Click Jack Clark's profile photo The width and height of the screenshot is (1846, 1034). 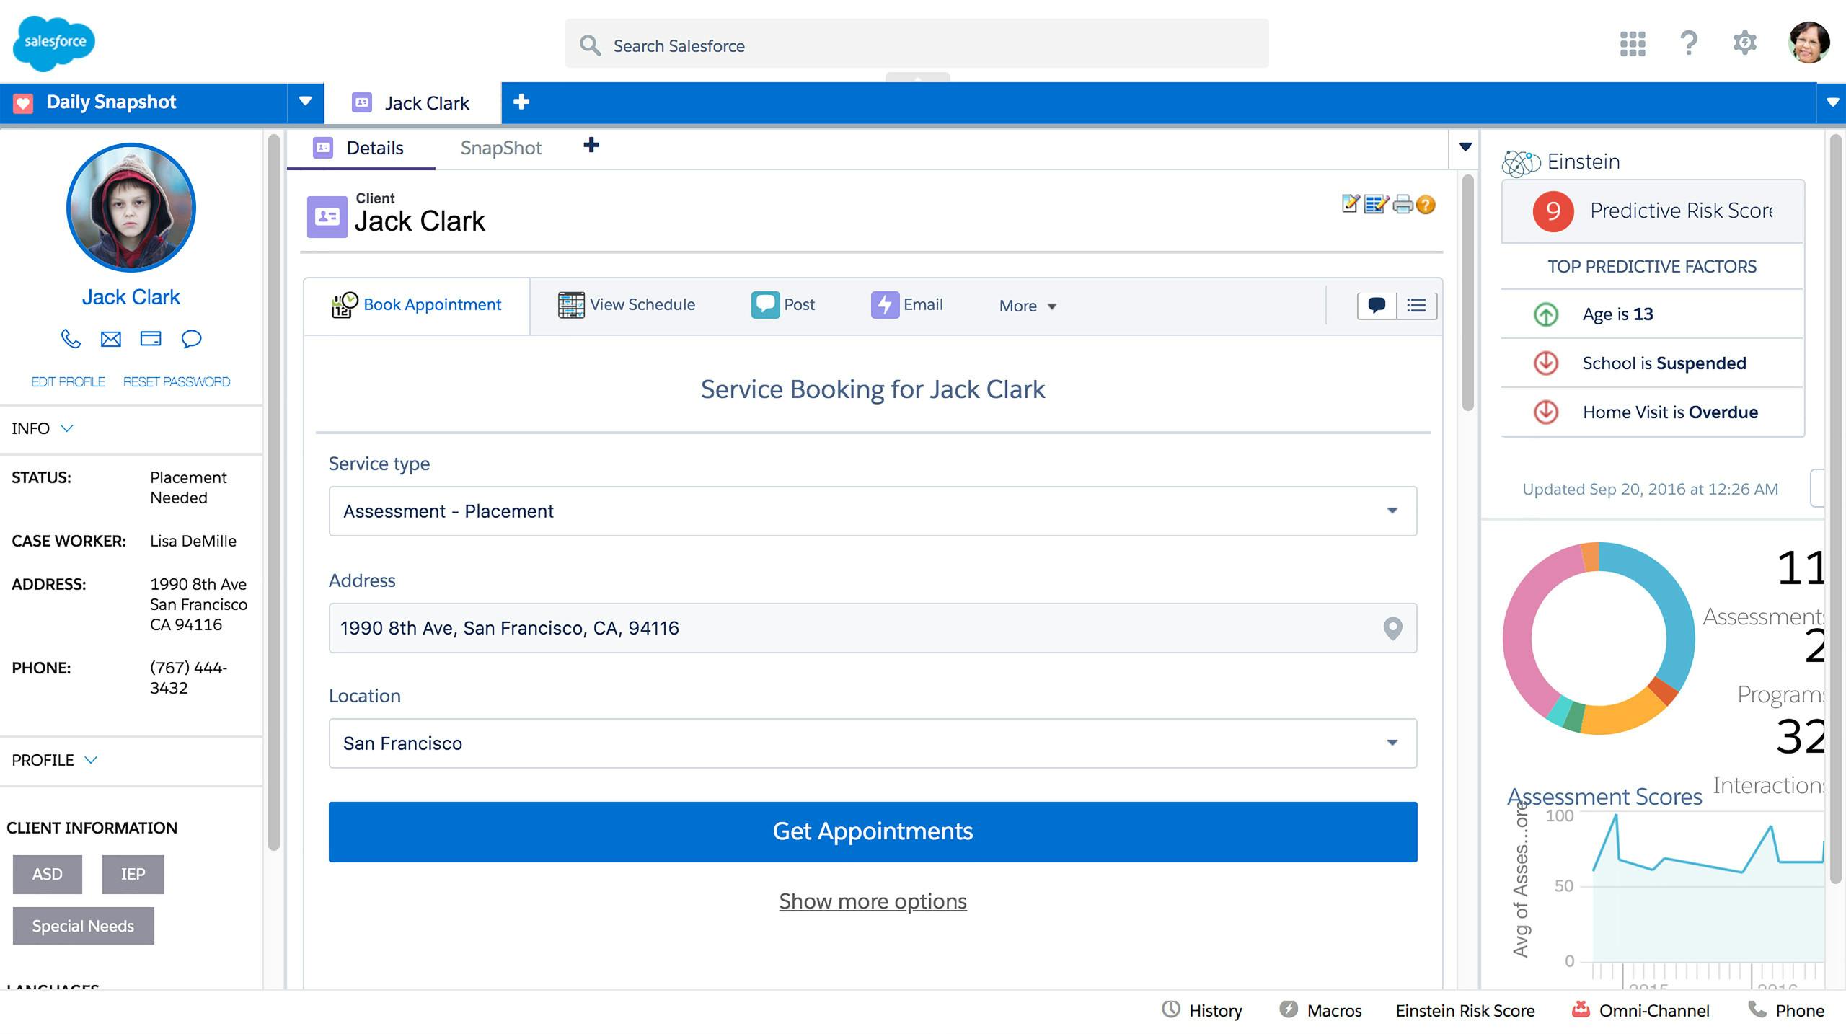(131, 208)
